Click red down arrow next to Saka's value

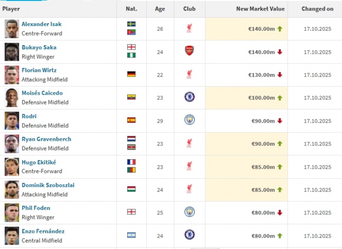tap(280, 52)
